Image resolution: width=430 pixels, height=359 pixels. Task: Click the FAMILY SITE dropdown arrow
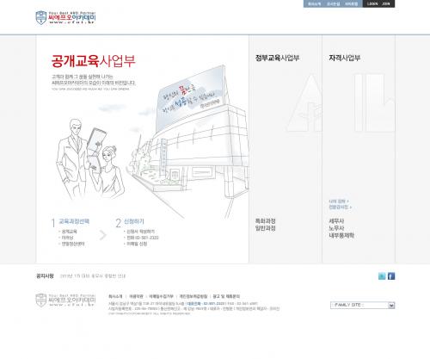point(391,306)
